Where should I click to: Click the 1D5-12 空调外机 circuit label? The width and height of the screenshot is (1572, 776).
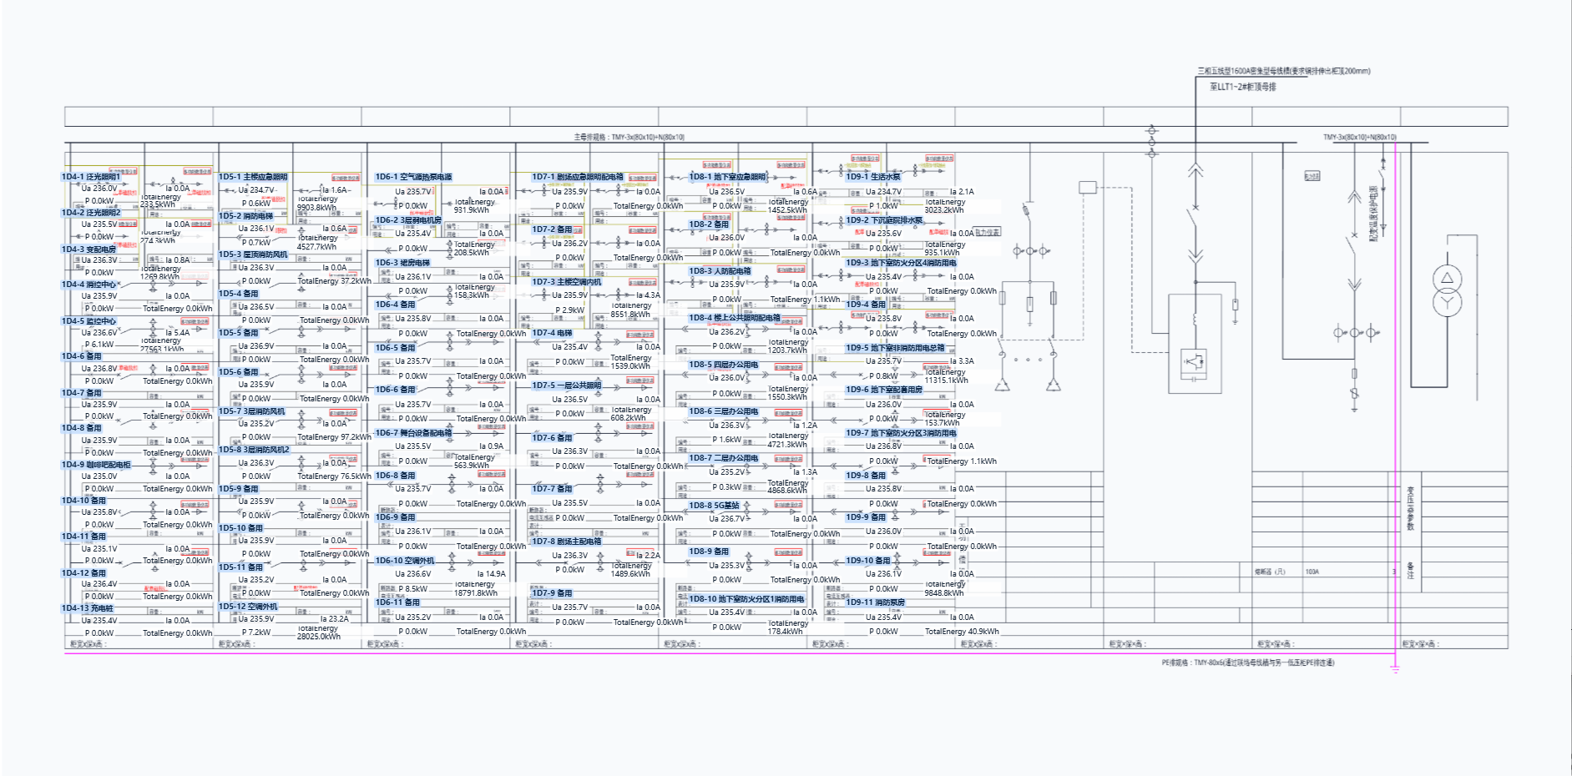pos(249,607)
